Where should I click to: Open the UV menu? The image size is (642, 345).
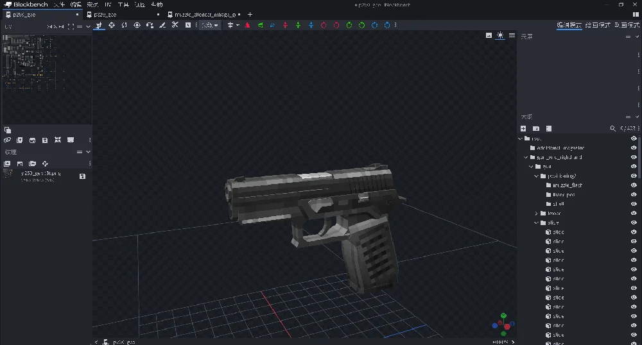108,4
